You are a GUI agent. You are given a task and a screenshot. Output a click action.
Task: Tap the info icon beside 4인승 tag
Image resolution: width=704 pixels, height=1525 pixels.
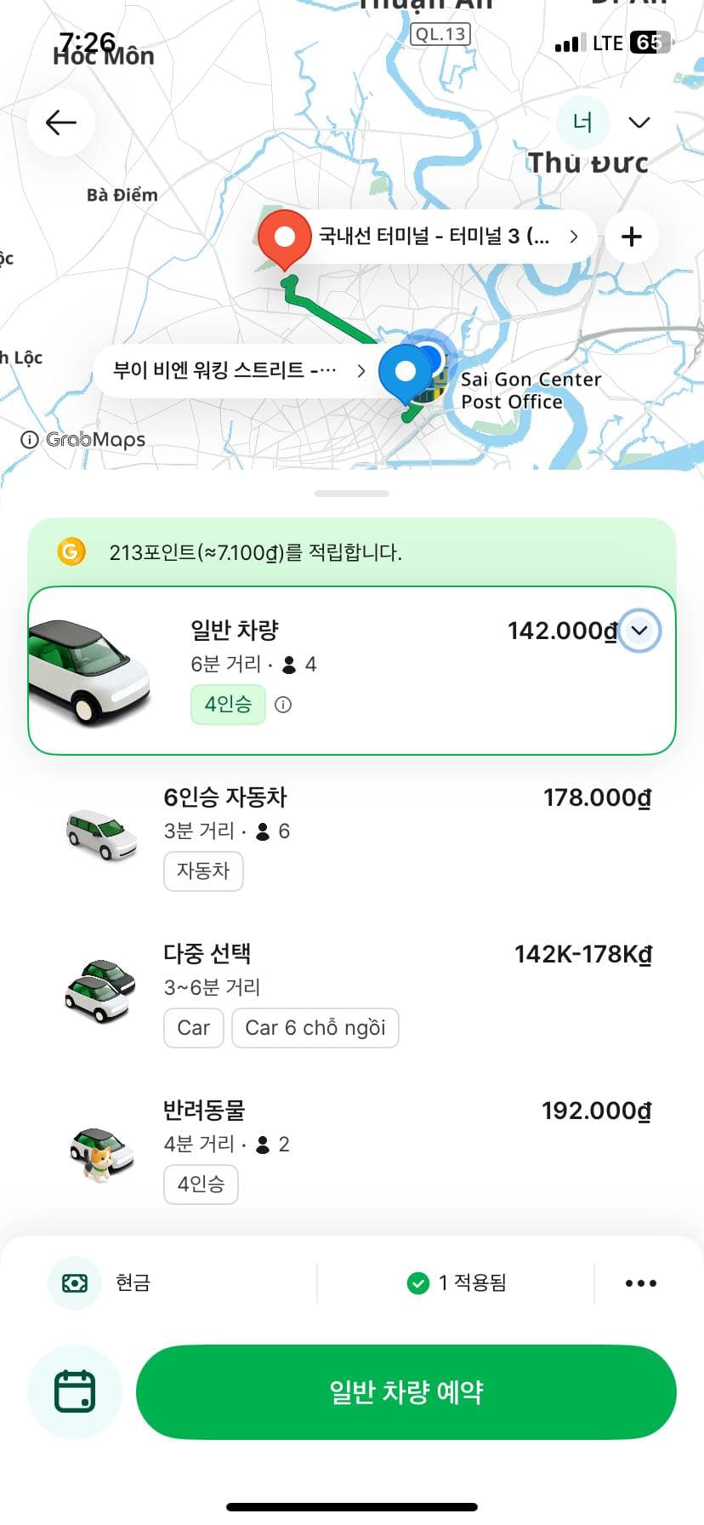(283, 705)
